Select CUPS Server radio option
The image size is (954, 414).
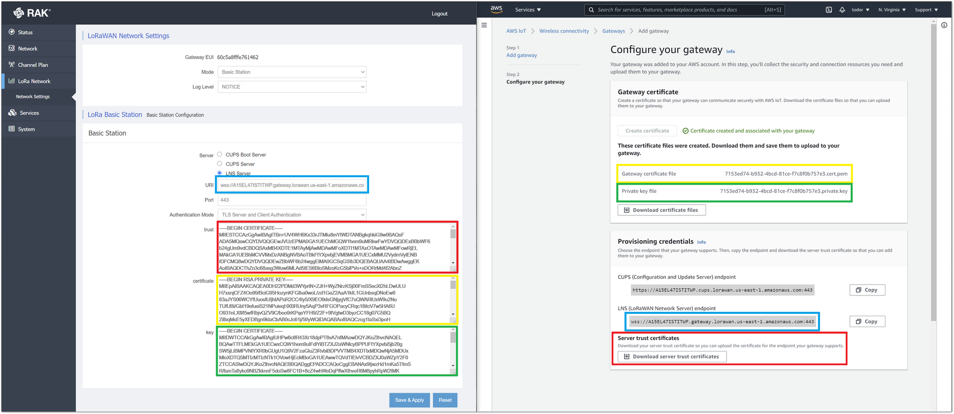[220, 163]
